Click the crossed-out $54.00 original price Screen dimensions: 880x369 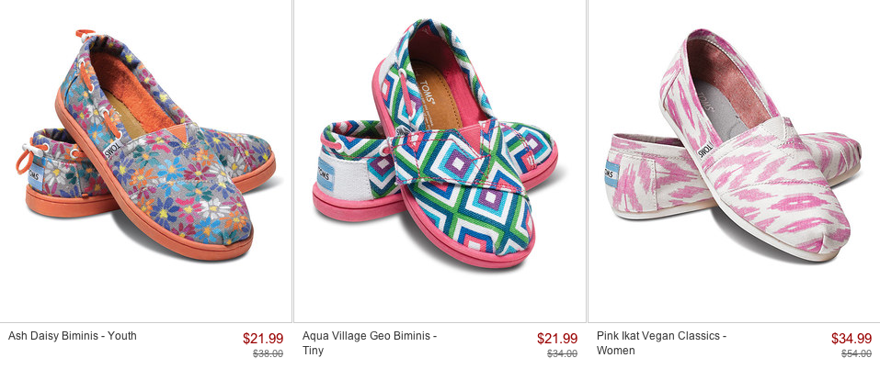click(x=856, y=353)
